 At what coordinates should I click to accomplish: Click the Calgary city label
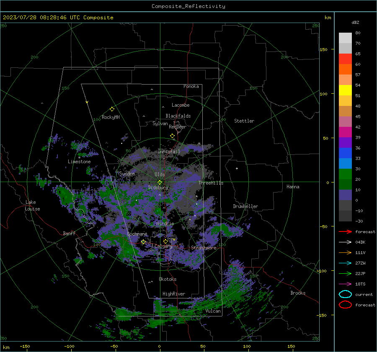[x=163, y=246]
